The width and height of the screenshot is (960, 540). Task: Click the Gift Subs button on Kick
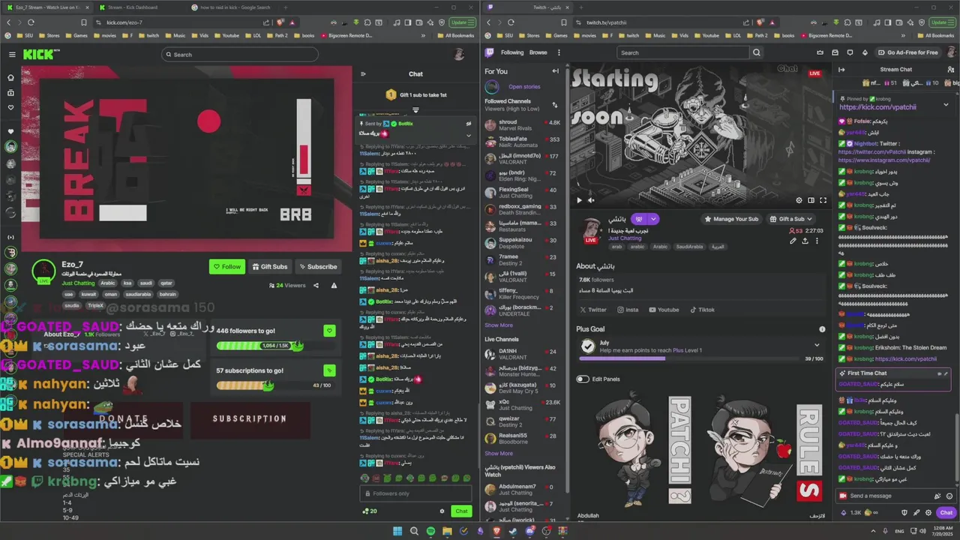tap(270, 266)
